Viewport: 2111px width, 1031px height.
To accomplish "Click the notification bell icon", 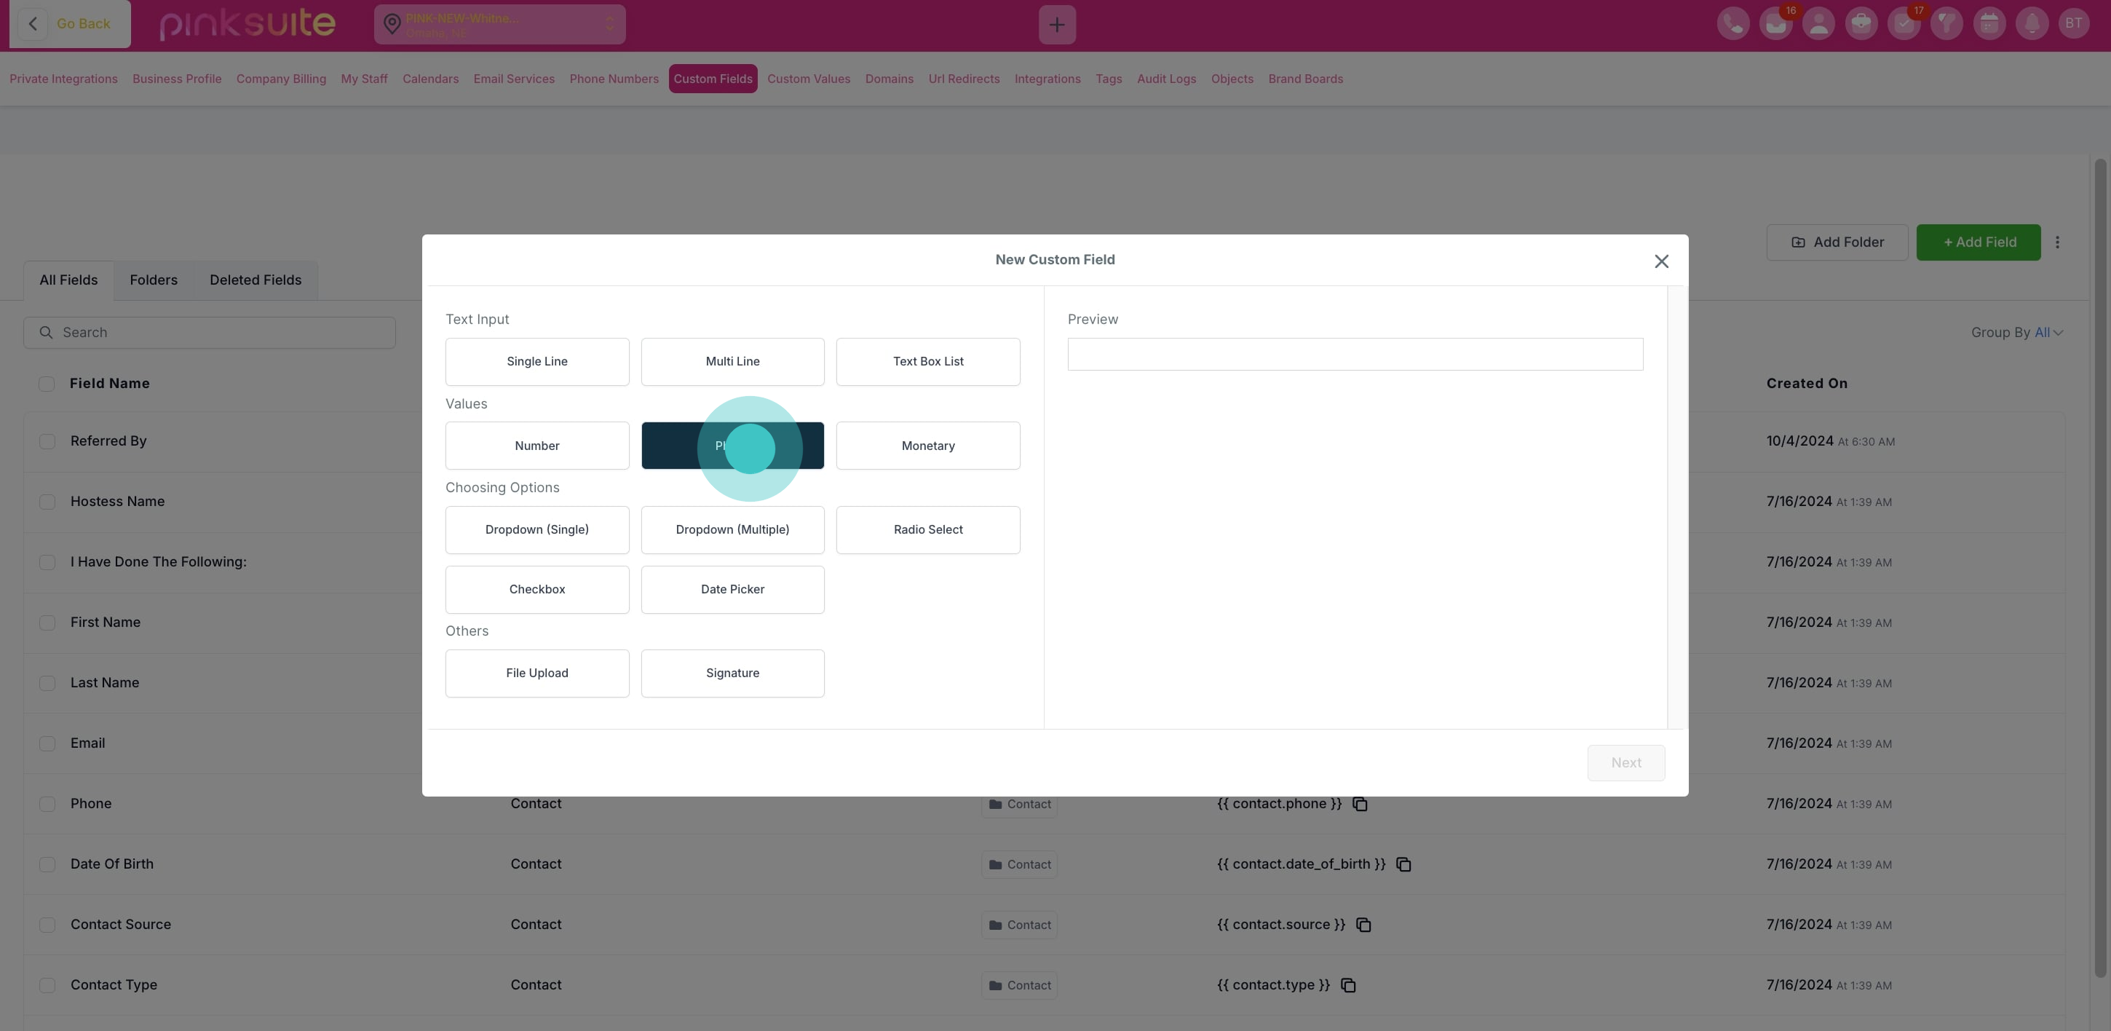I will (x=2031, y=24).
